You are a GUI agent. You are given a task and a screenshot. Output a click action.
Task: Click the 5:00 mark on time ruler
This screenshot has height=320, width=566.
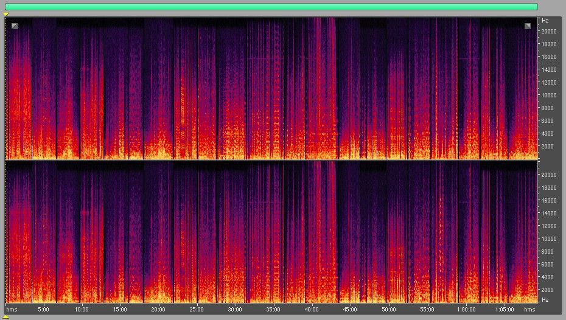coord(43,310)
